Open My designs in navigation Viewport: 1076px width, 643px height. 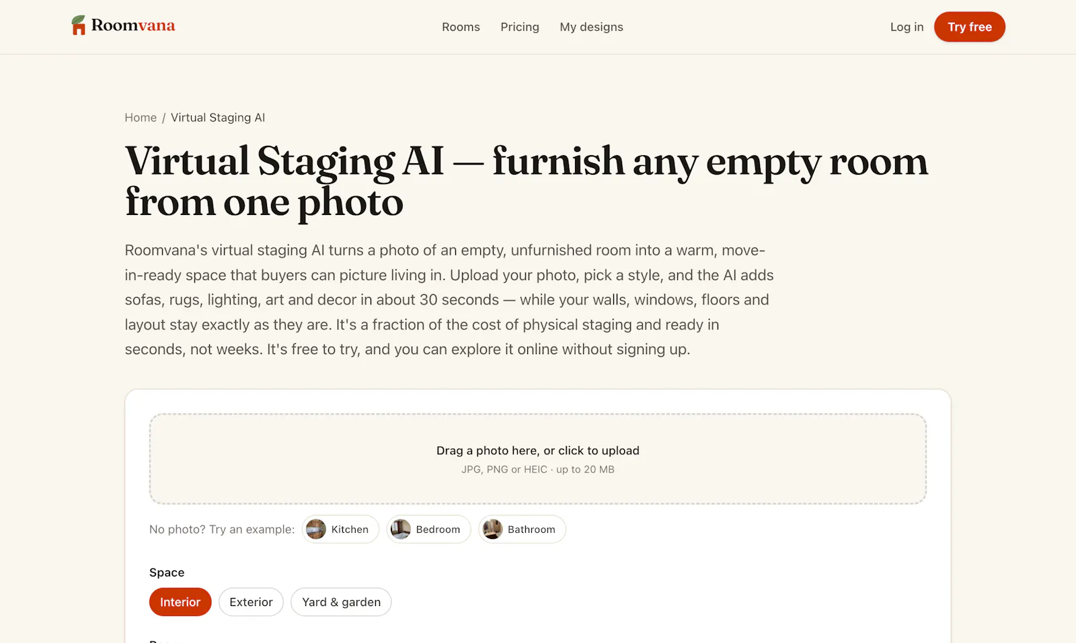pyautogui.click(x=591, y=27)
